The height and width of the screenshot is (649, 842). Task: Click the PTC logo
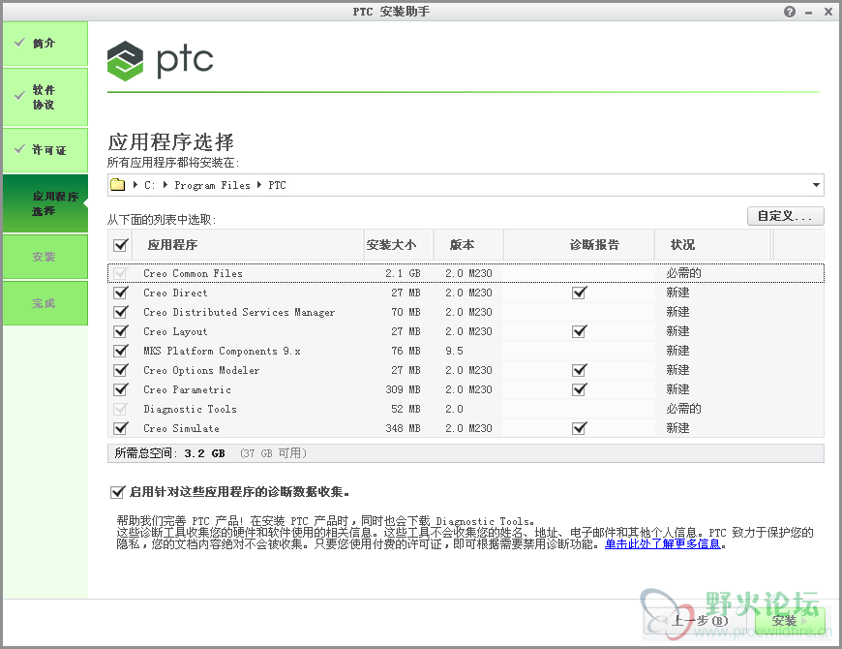160,61
